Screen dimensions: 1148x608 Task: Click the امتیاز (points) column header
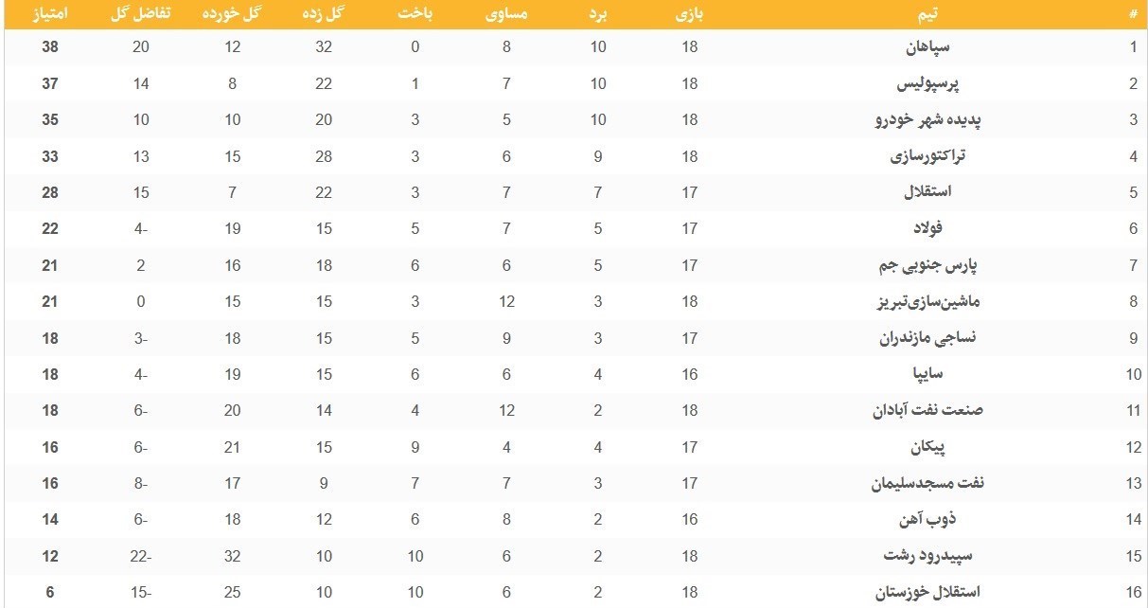[x=50, y=14]
